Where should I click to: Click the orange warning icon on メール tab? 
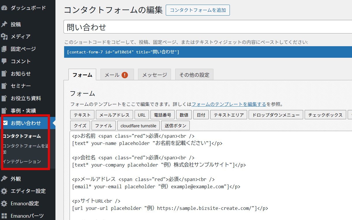(125, 75)
